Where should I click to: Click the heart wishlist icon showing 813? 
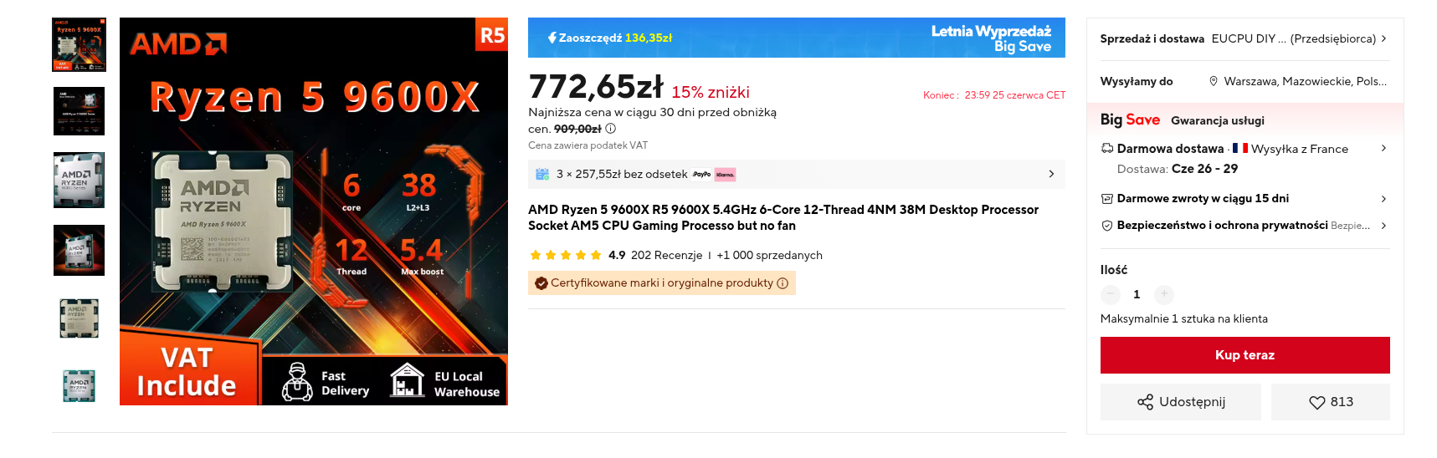1317,402
